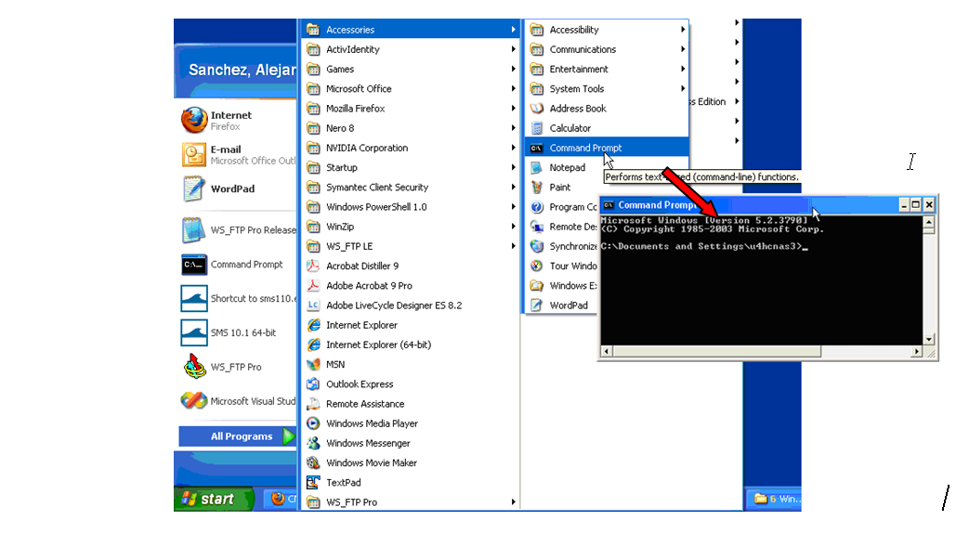
Task: Open WS_FTP Pro Release notes shortcut
Action: tap(238, 230)
